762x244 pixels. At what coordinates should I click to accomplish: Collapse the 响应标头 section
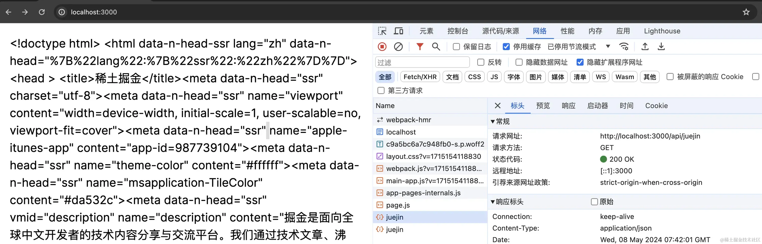tap(507, 202)
